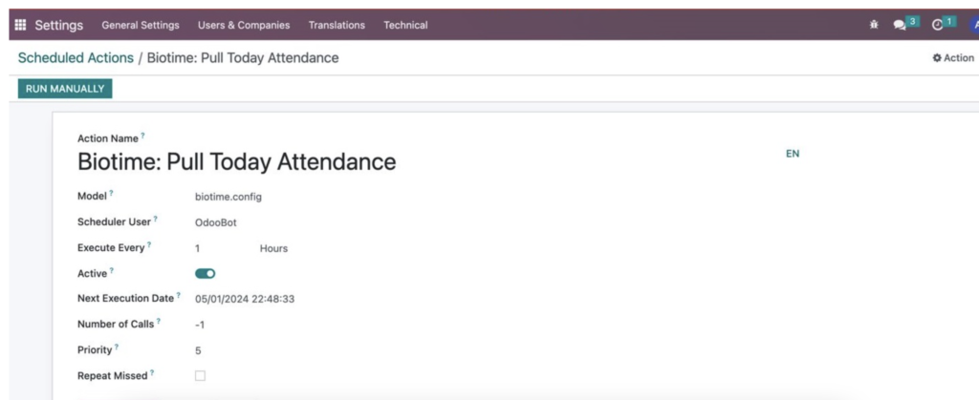Open the General Settings menu

click(141, 26)
